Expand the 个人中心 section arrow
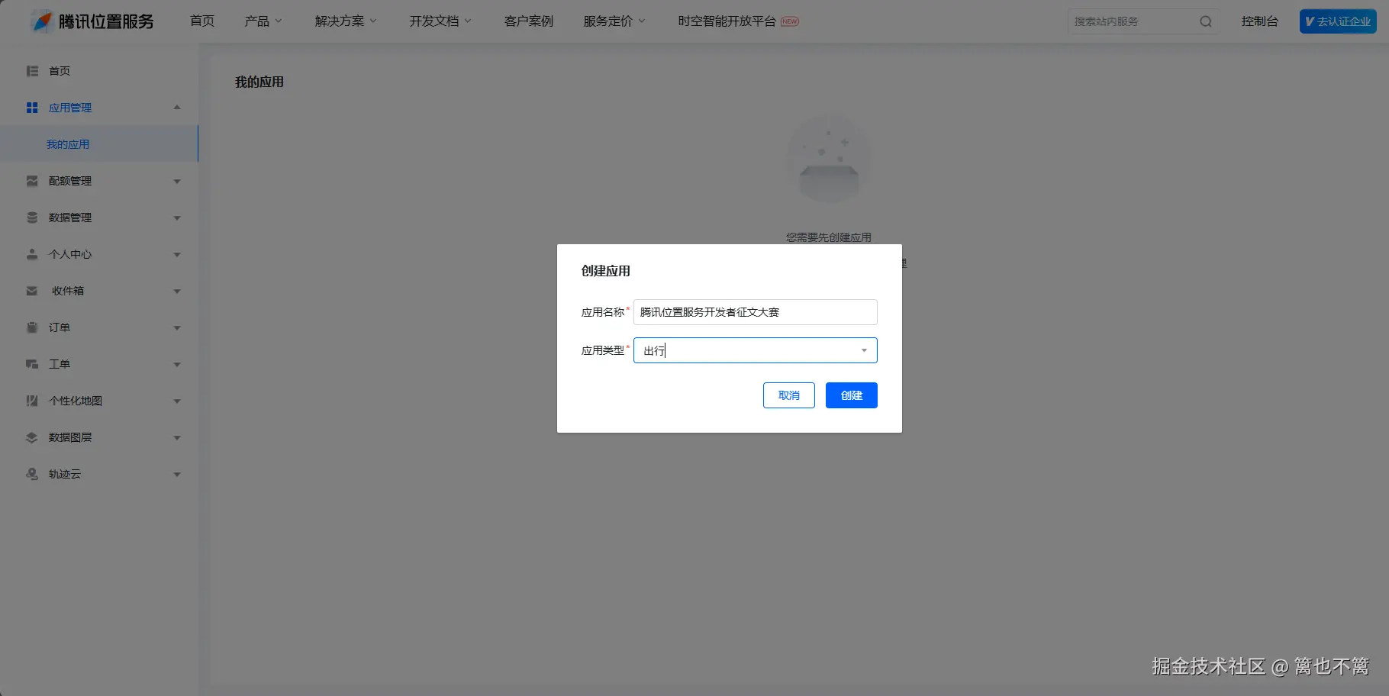This screenshot has width=1389, height=696. tap(177, 255)
